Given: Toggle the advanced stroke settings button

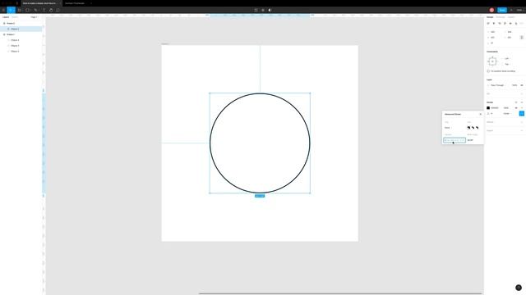Looking at the screenshot, I should (x=522, y=114).
